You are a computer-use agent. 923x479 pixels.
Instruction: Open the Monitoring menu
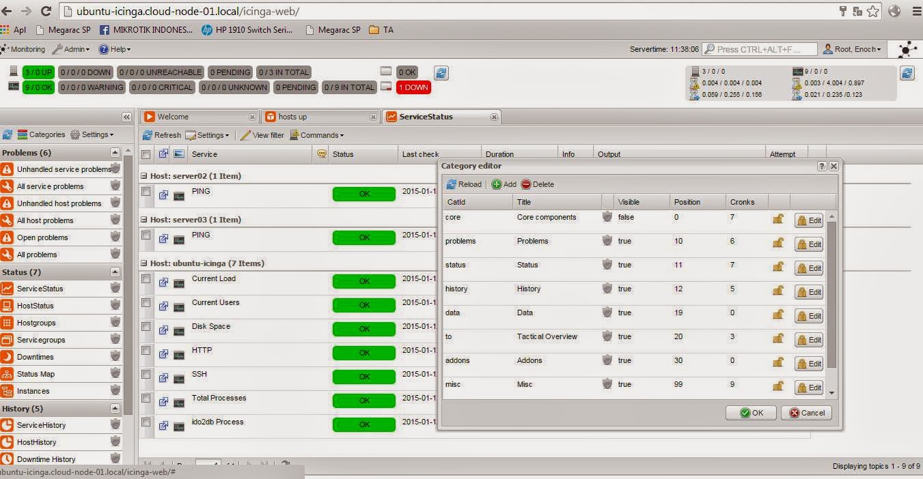click(23, 49)
